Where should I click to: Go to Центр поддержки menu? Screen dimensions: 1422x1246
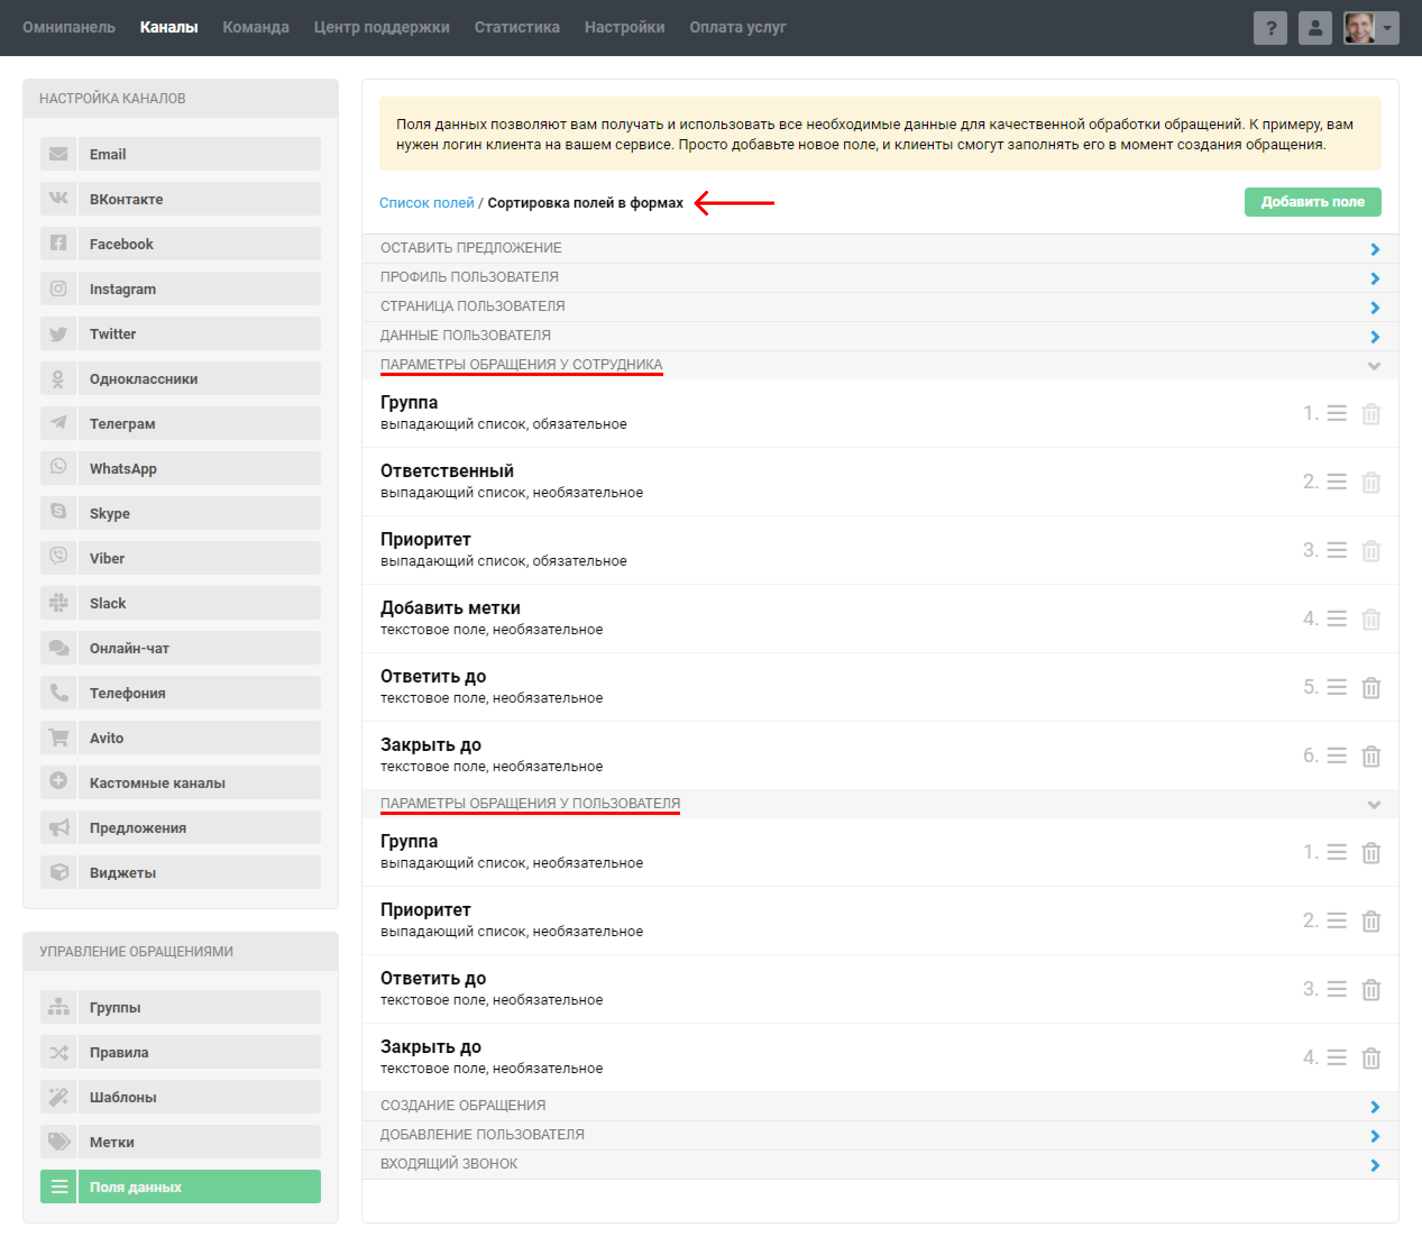382,27
